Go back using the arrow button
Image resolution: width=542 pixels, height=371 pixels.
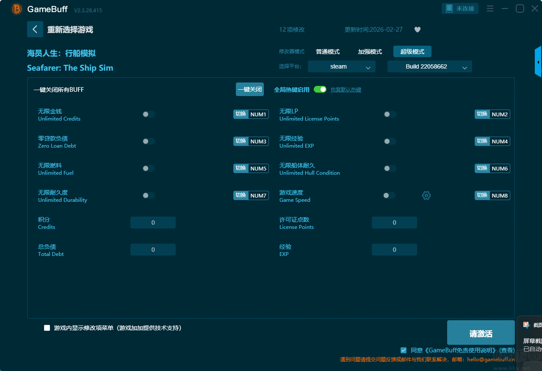(35, 29)
